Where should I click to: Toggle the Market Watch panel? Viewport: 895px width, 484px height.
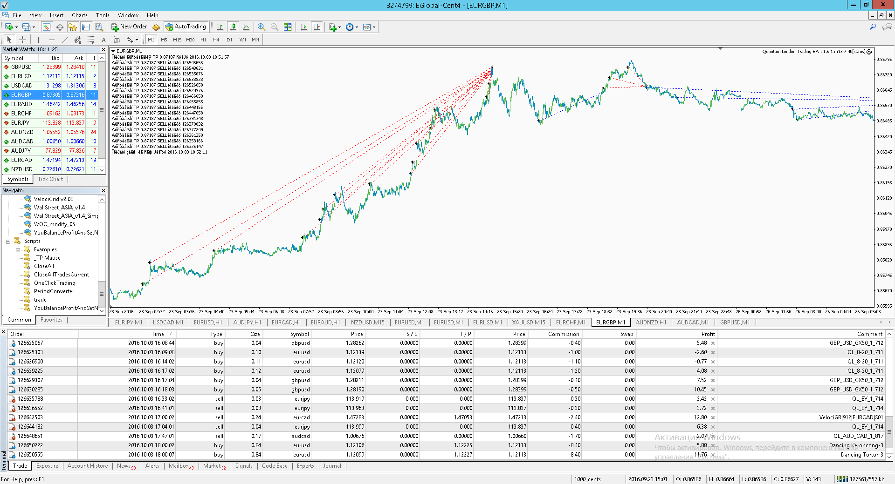(47, 27)
